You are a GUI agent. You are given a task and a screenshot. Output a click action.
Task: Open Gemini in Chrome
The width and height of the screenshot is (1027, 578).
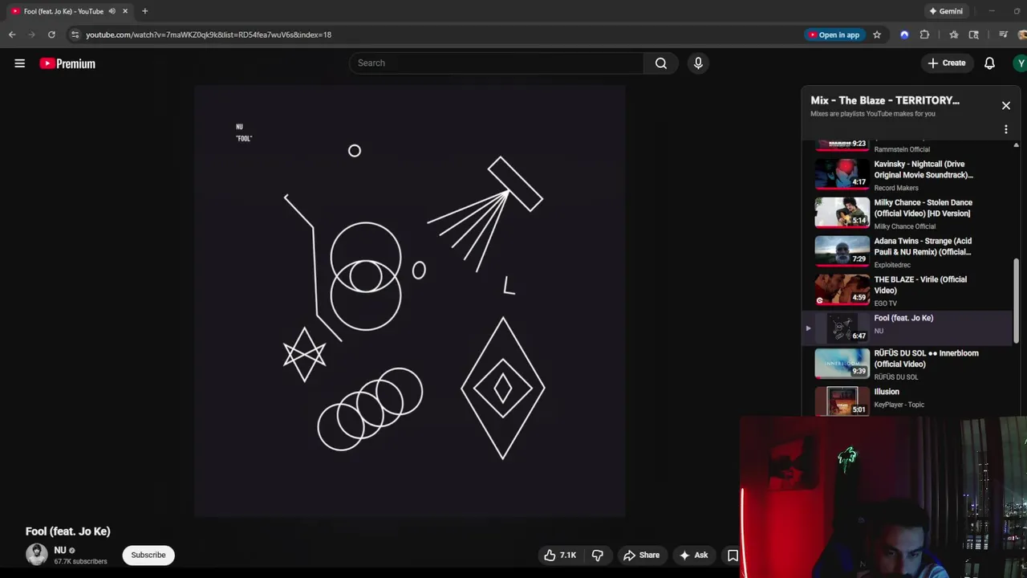tap(945, 11)
